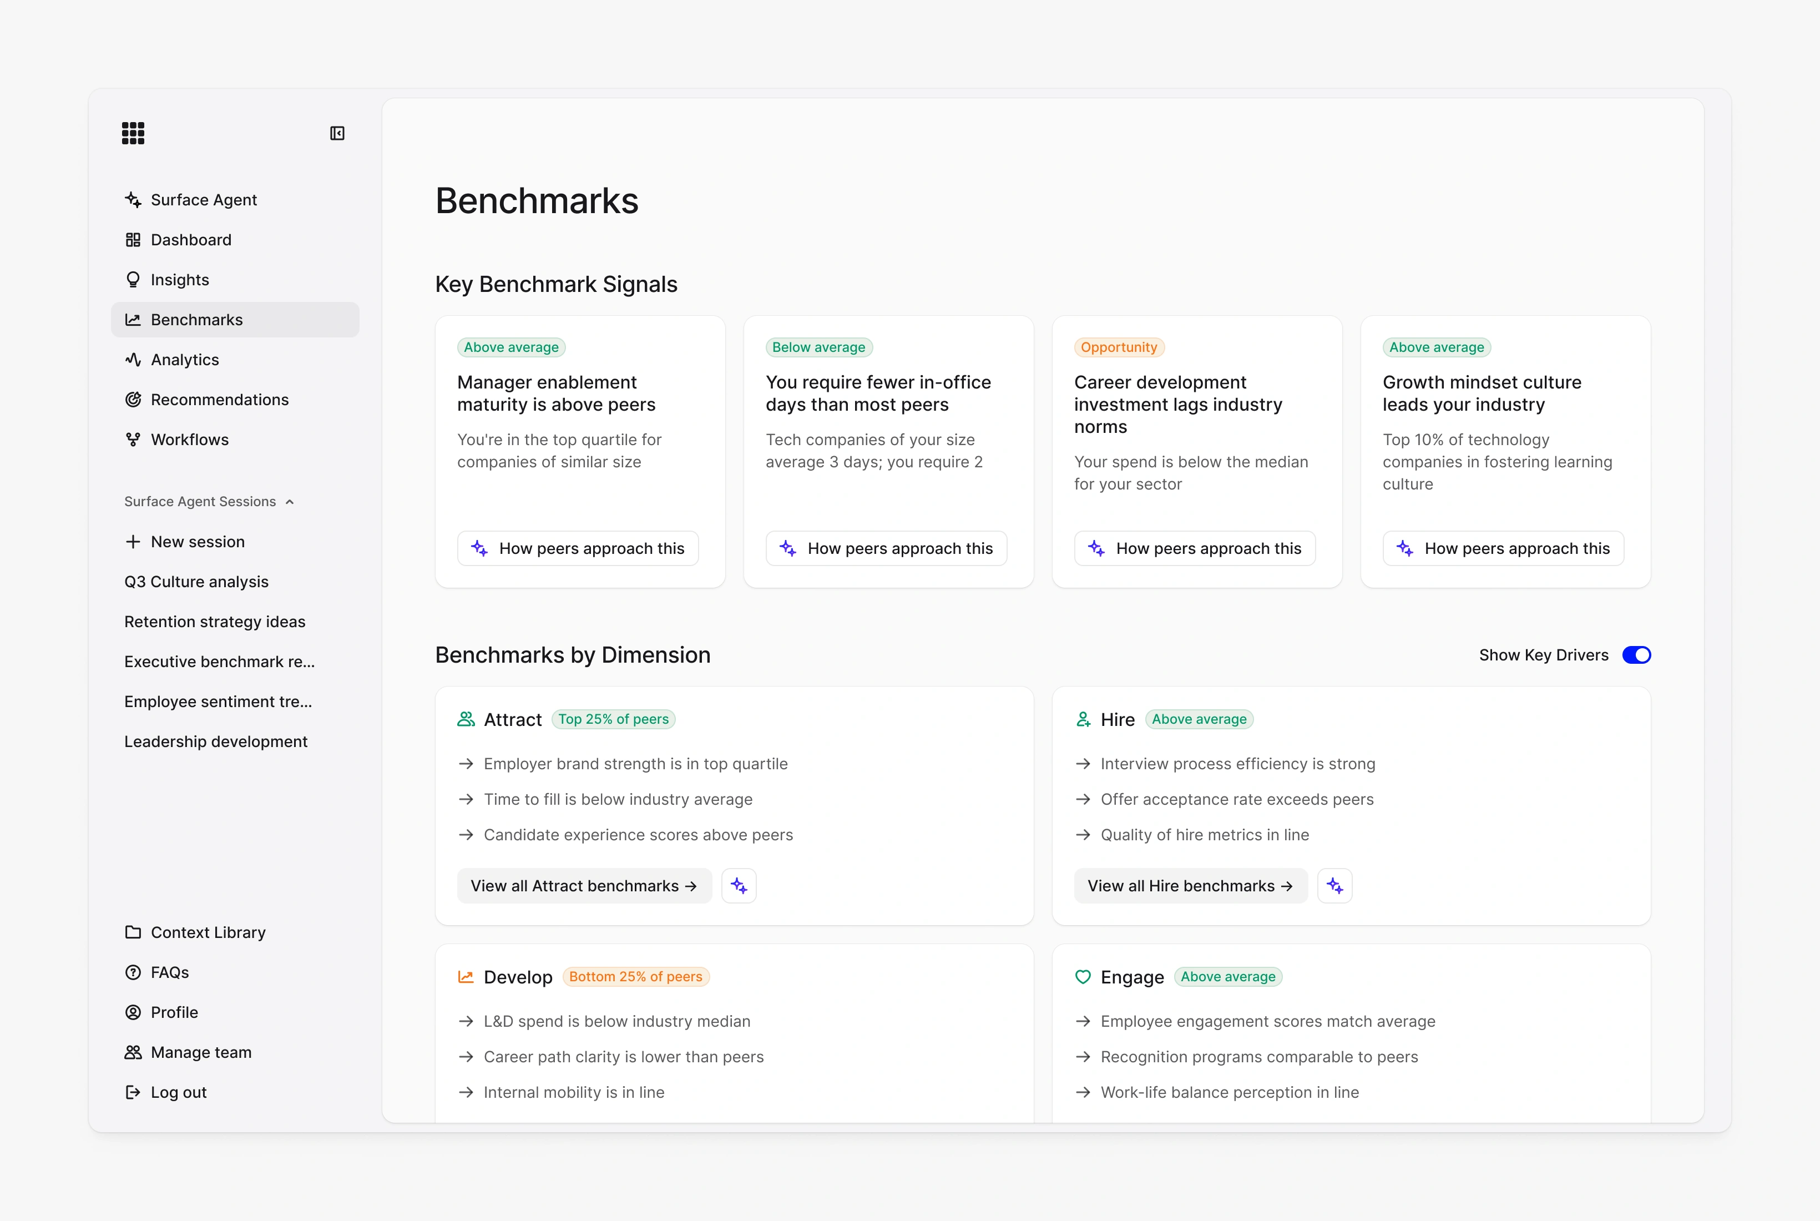
Task: Click "Offer acceptance rate exceeds peers"
Action: pos(1237,800)
